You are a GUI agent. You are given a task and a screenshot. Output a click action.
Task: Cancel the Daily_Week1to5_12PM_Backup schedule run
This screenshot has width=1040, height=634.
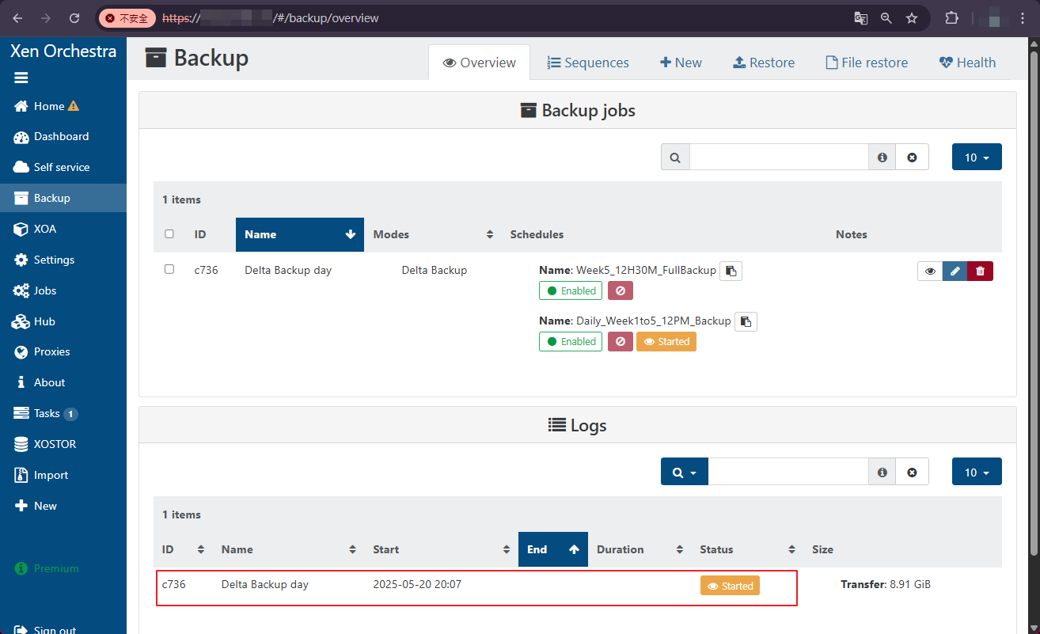point(620,341)
